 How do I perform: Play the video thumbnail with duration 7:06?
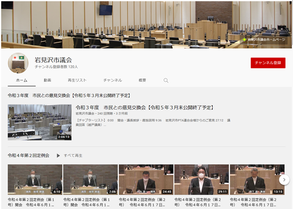(x=90, y=180)
